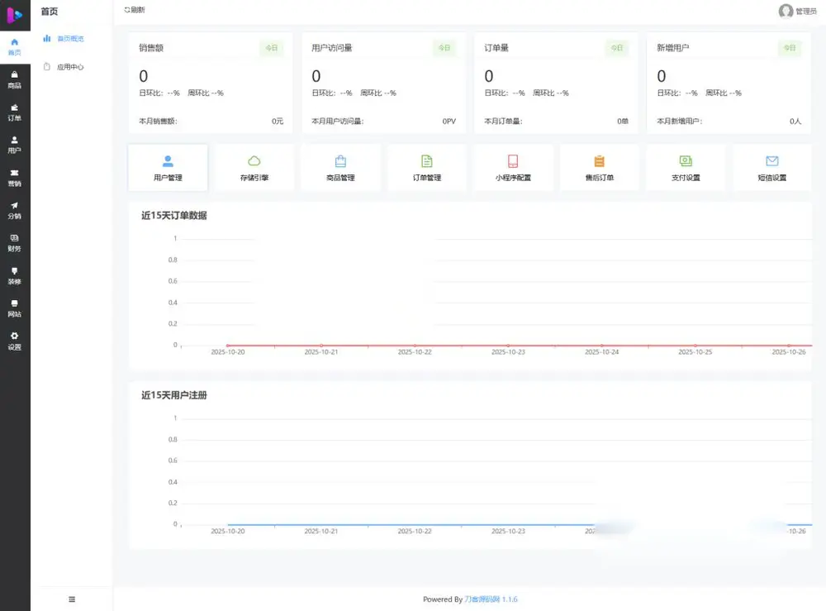Open the 财务 finance section
Viewport: 826px width, 611px height.
[15, 243]
